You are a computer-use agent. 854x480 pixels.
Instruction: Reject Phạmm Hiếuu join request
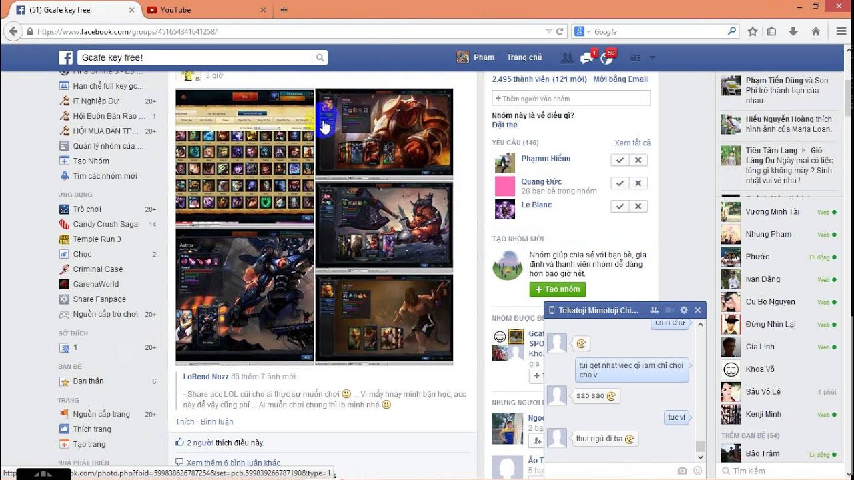point(638,160)
